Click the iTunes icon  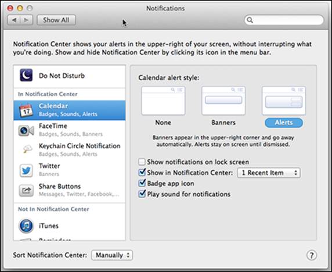tap(26, 226)
